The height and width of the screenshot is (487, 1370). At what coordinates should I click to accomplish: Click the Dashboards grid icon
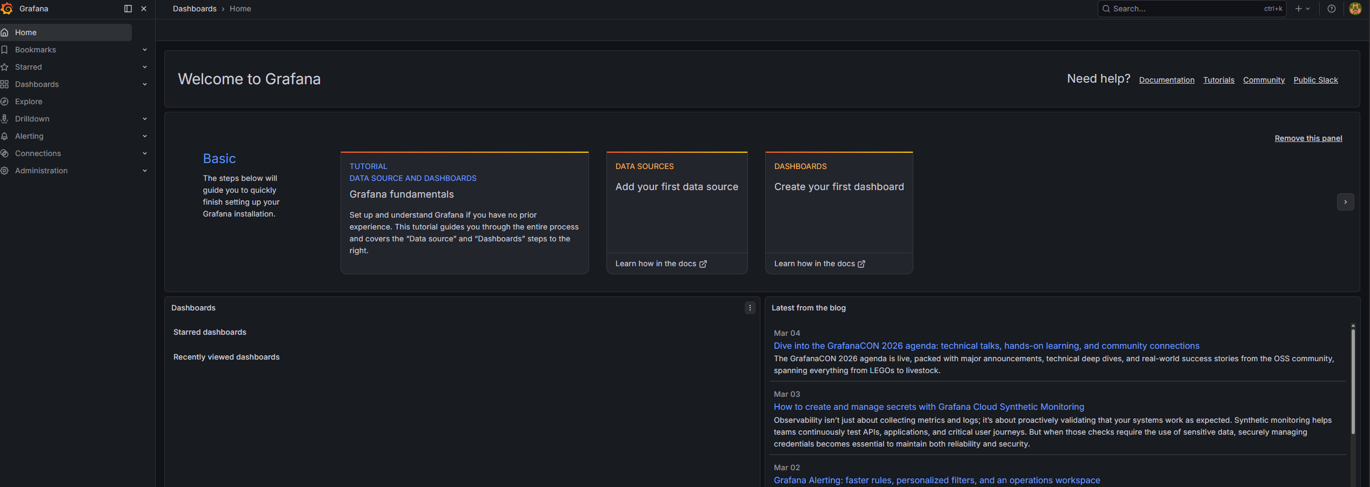pyautogui.click(x=4, y=84)
